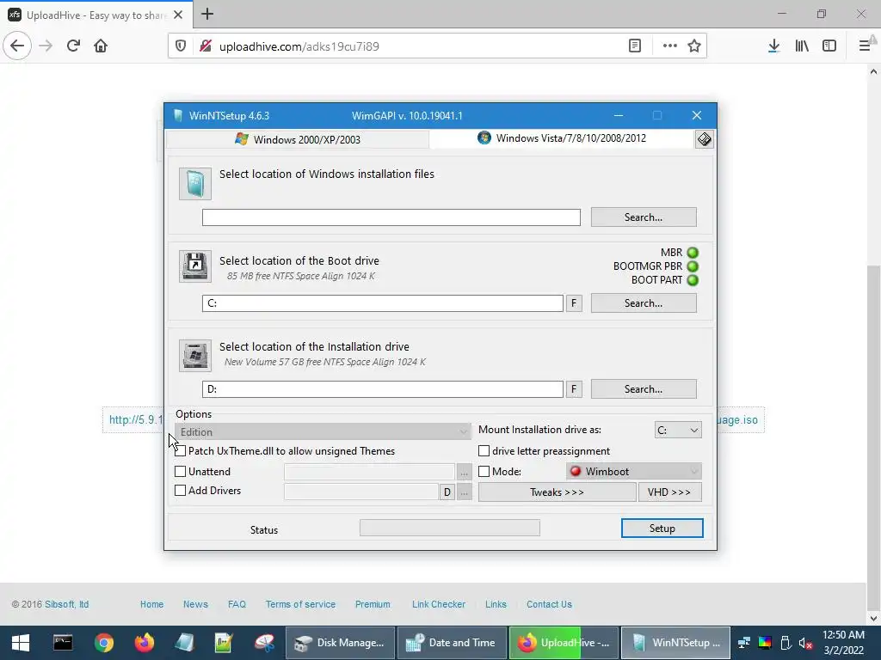
Task: Click the insecure connection padlock icon
Action: click(x=205, y=46)
